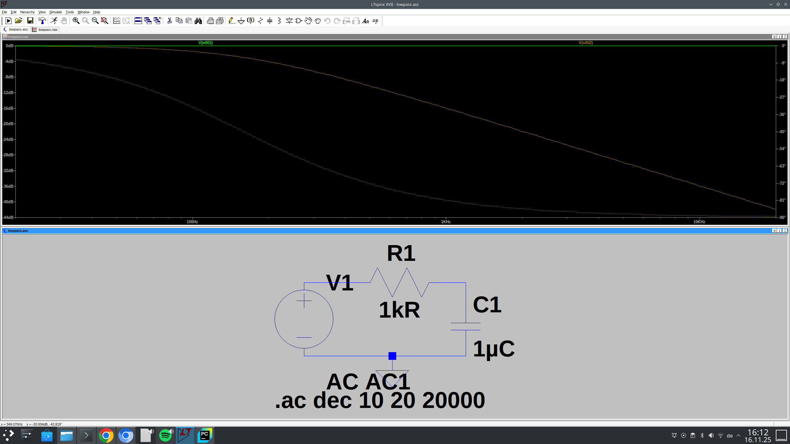This screenshot has height=444, width=790.
Task: Select the Component tool (gate icon)
Action: (298, 21)
